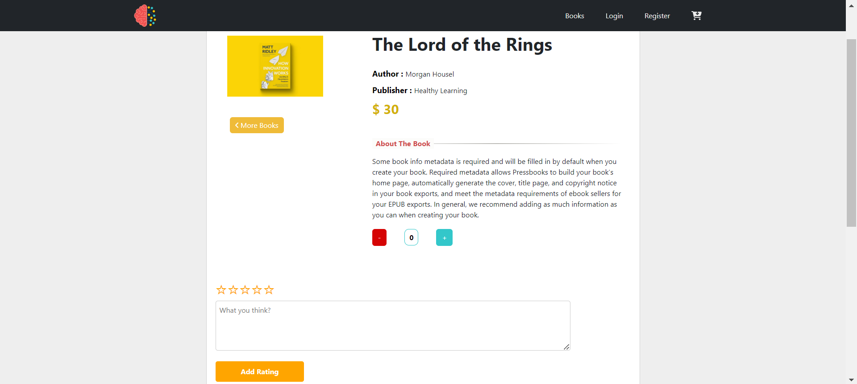Click the book cover thumbnail
Viewport: 857px width, 384px height.
(275, 66)
